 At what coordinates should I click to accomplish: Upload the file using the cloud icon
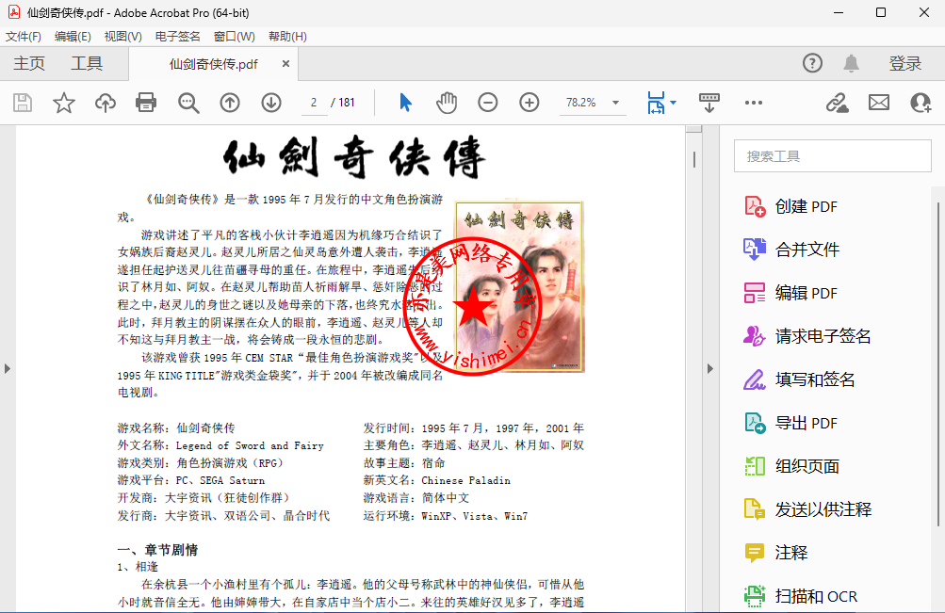coord(105,103)
